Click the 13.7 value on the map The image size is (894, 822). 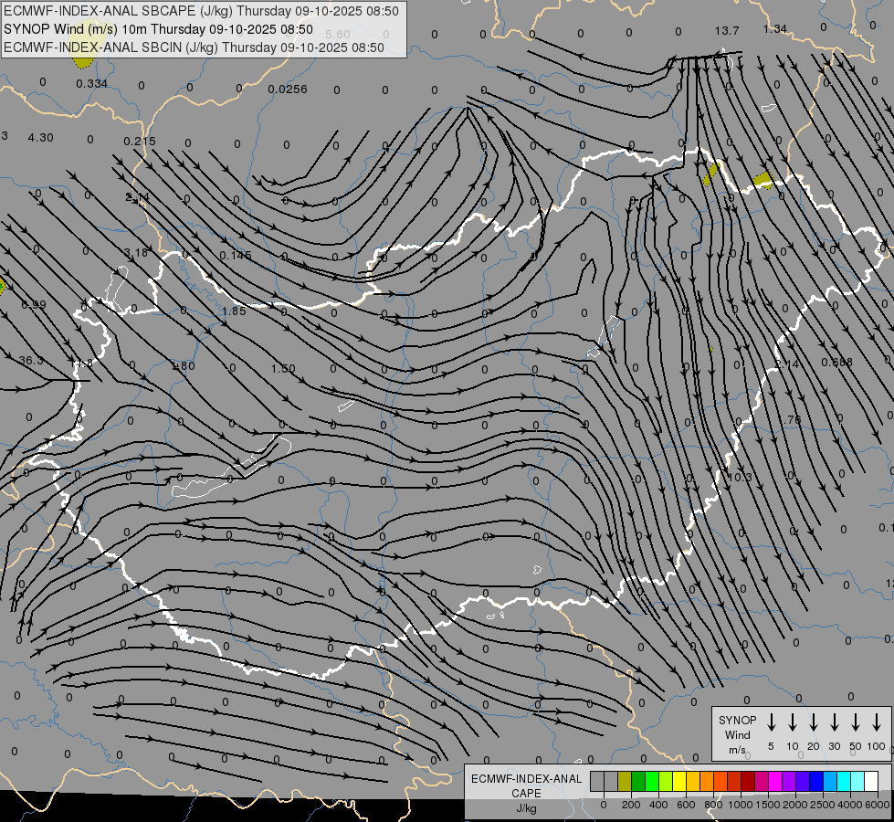[x=727, y=30]
